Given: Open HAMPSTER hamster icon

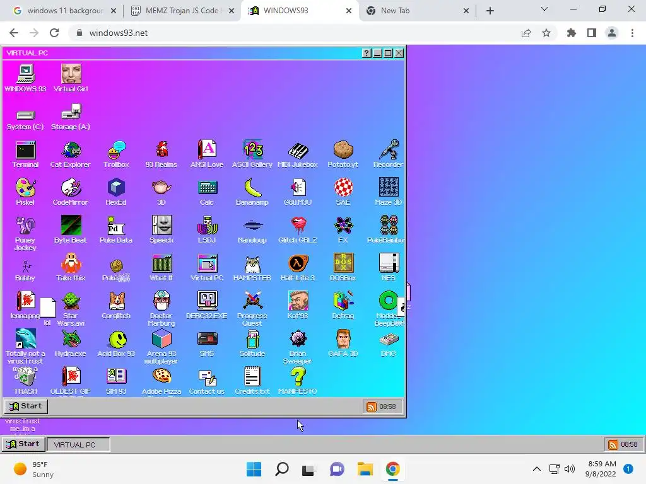Looking at the screenshot, I should pos(252,268).
